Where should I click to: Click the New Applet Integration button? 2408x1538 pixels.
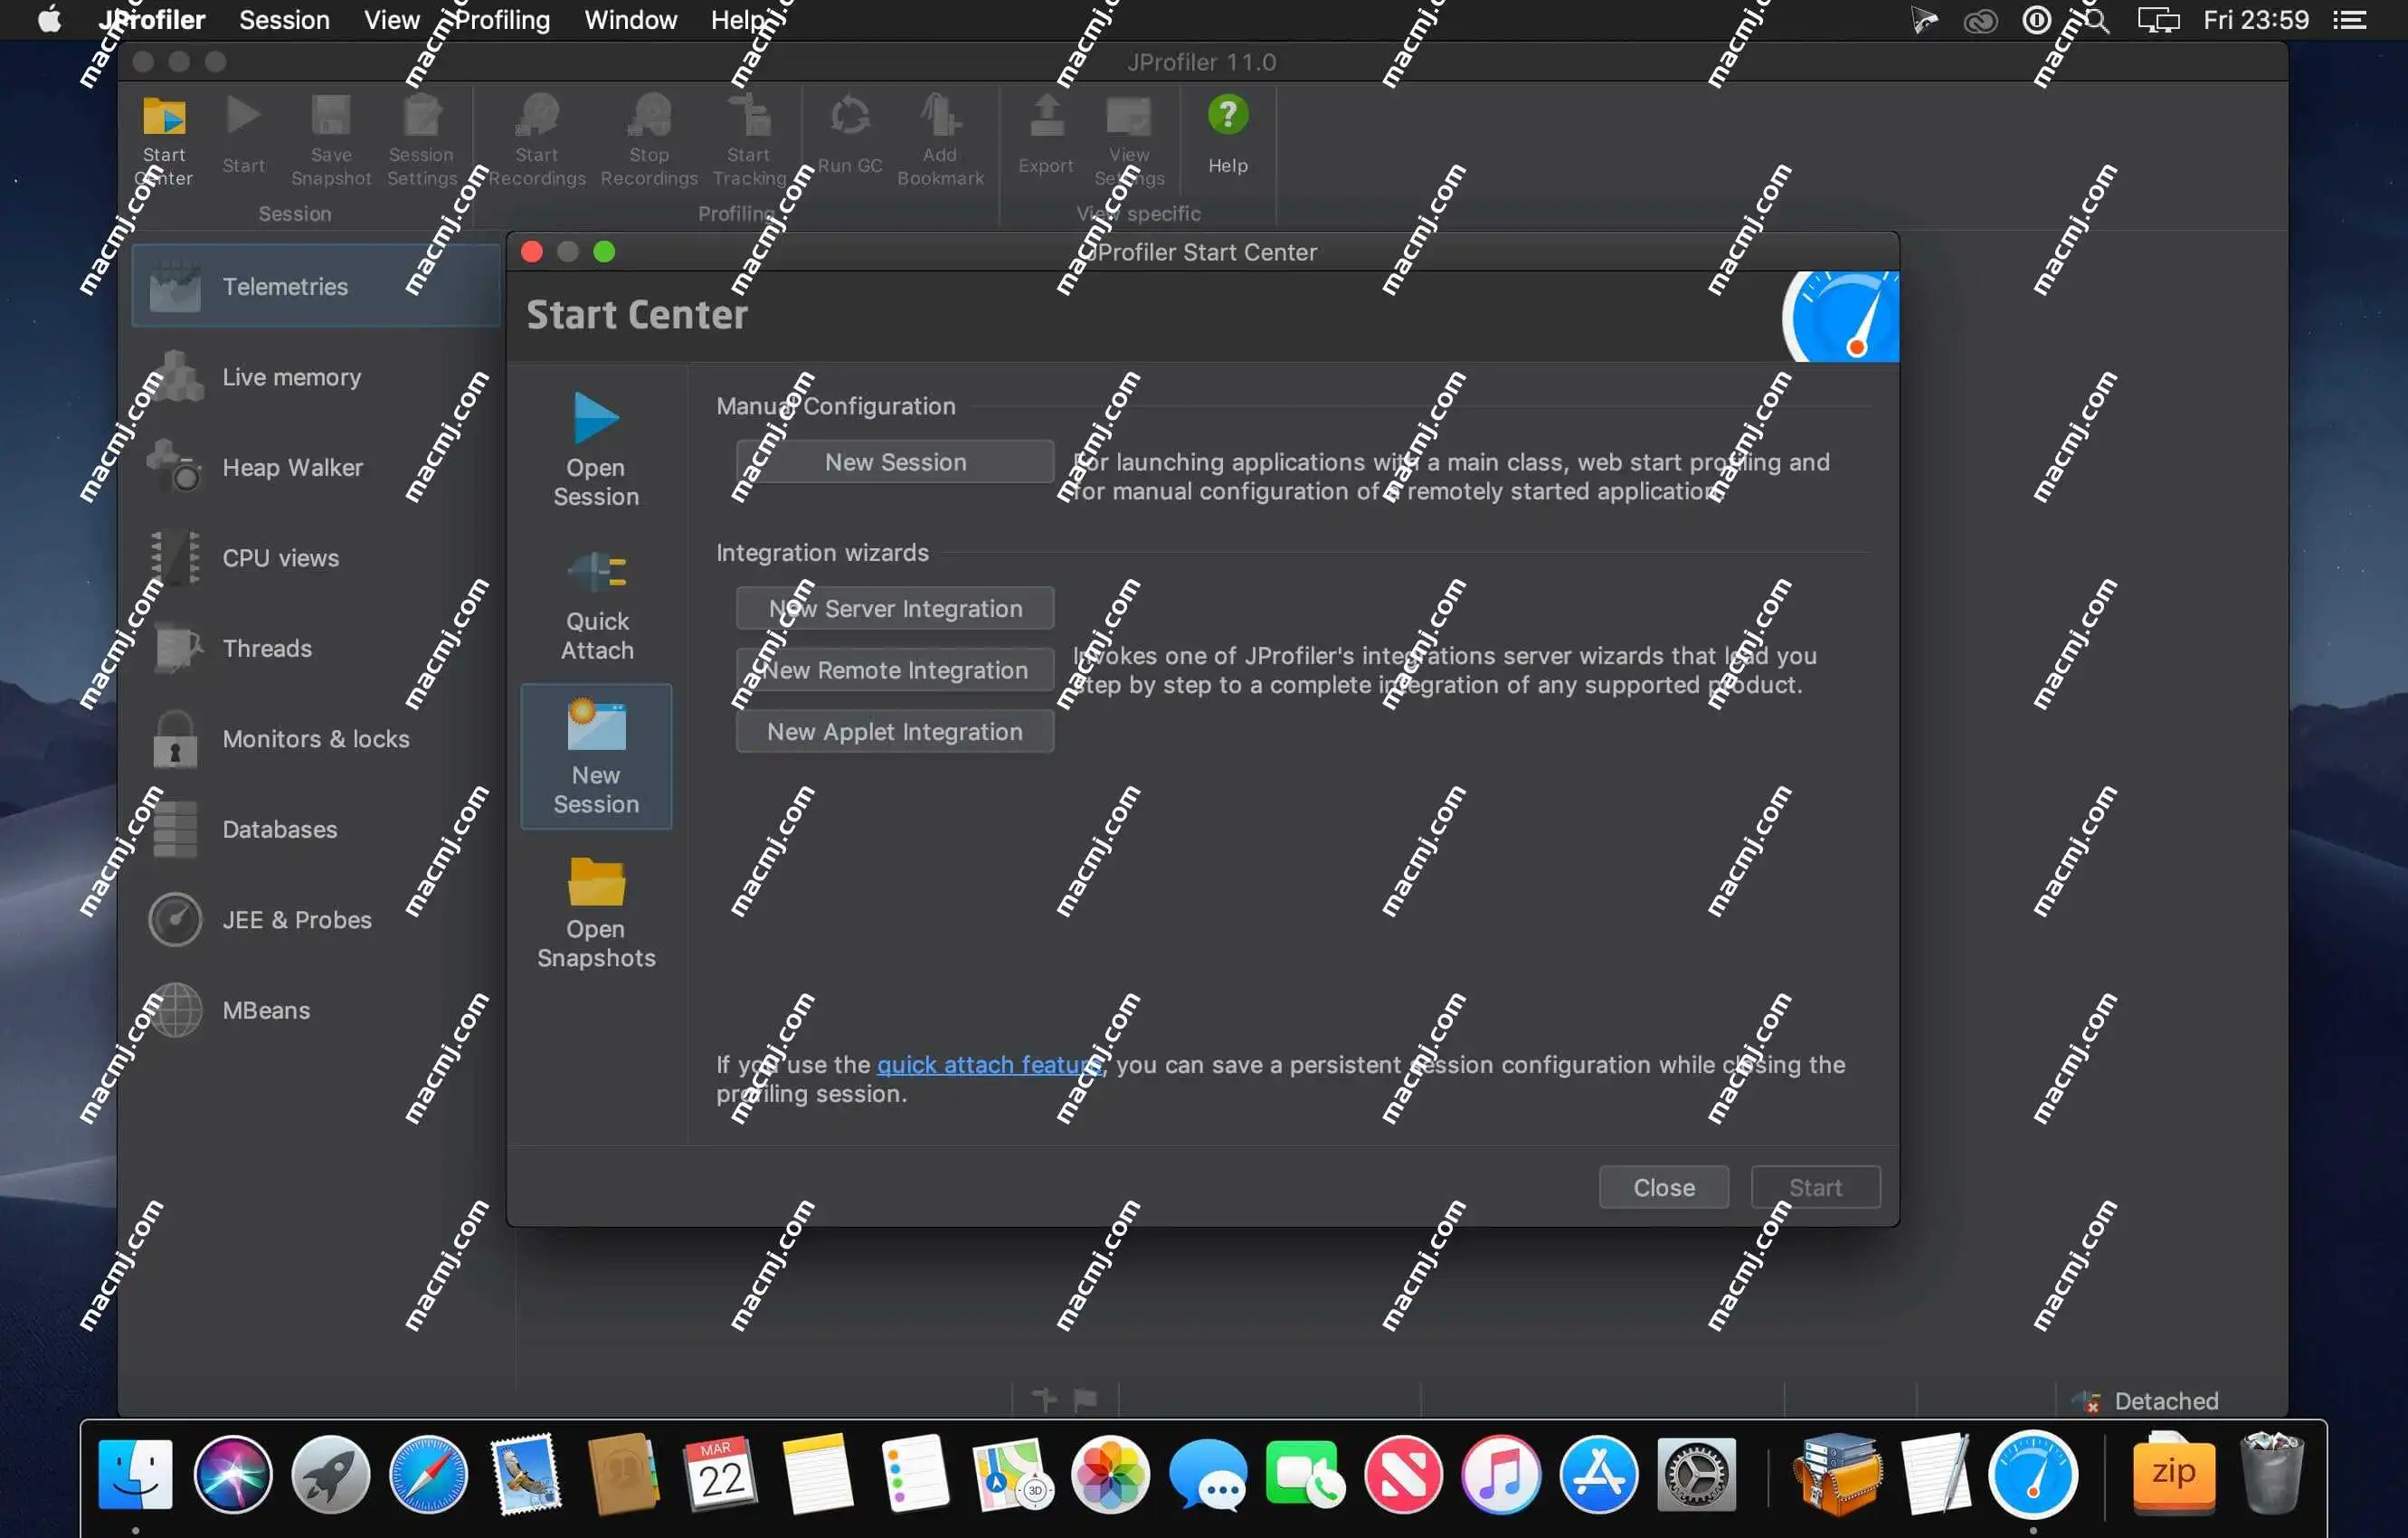(x=895, y=732)
